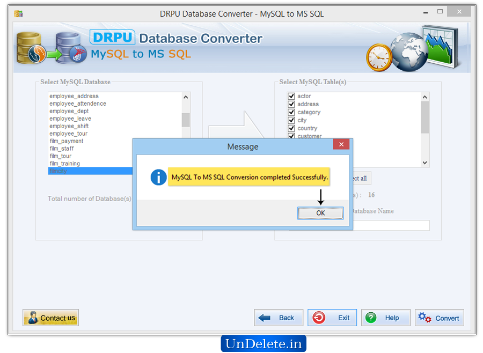Click the DRPU app icon in the title bar
The height and width of the screenshot is (353, 483).
tap(18, 13)
